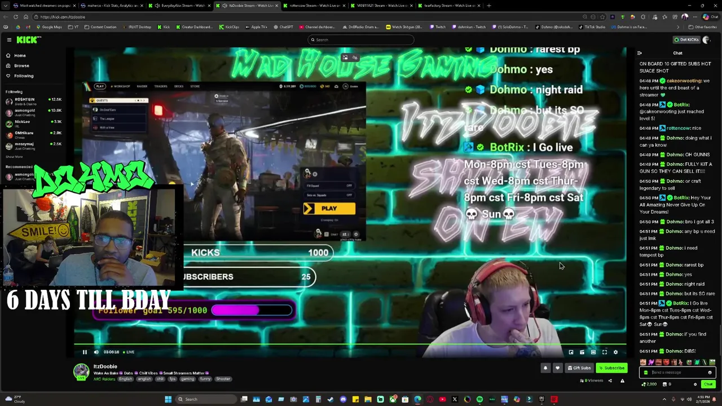This screenshot has height=406, width=722.
Task: Switch to theater mode icon
Action: (593, 352)
